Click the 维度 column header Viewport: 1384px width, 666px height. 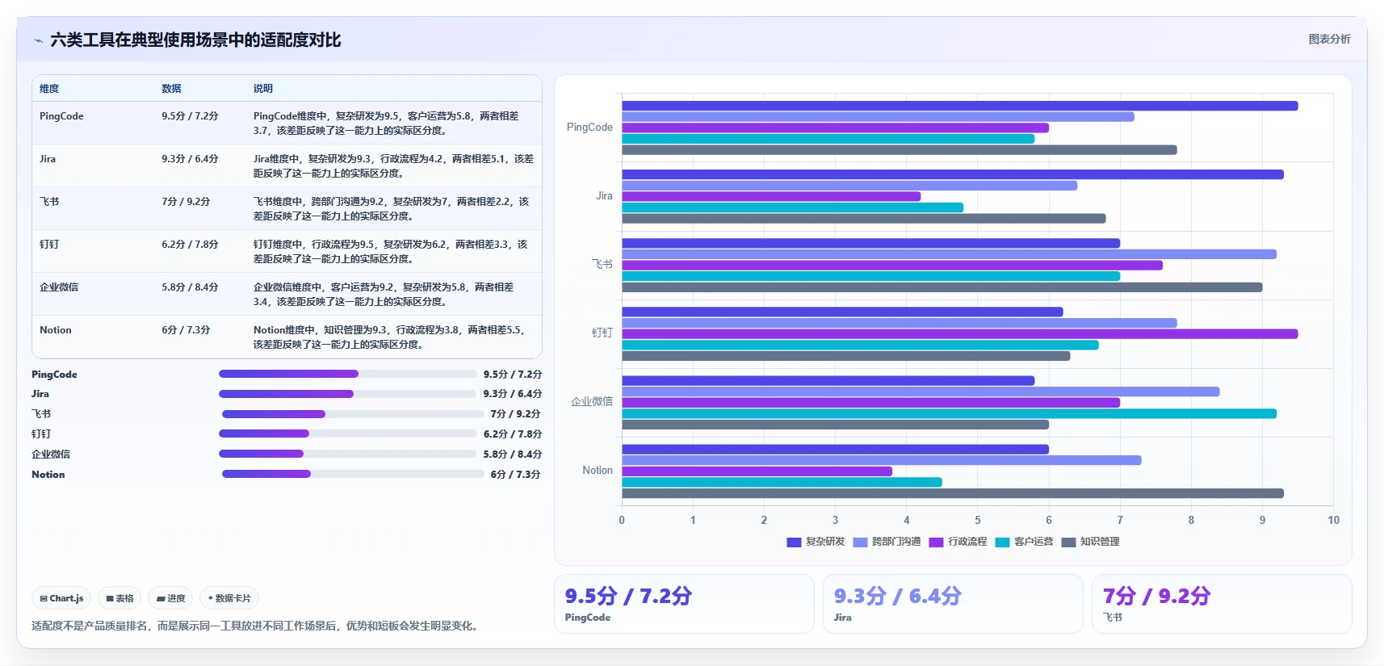click(49, 89)
